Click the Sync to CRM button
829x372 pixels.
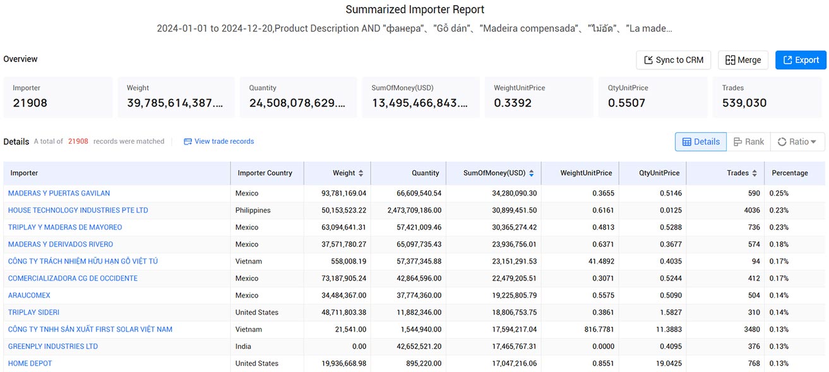(674, 60)
